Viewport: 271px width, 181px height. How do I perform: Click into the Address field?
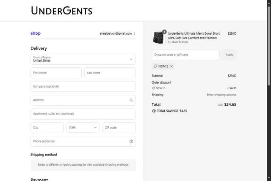click(83, 100)
